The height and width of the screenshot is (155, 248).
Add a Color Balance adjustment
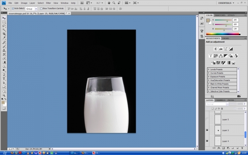coord(221,56)
